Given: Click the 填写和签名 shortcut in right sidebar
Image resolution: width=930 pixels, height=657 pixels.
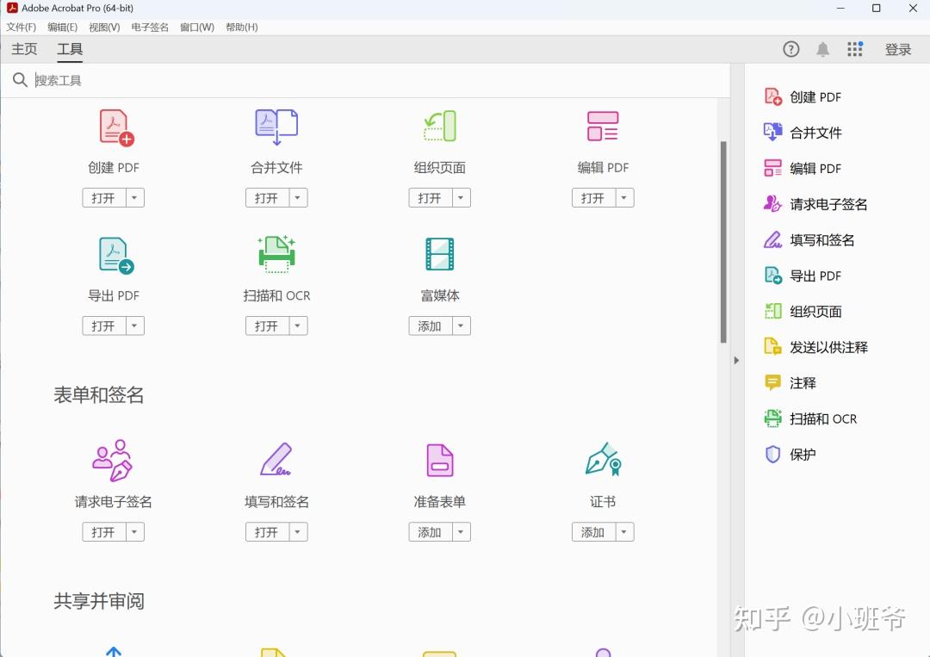Looking at the screenshot, I should 820,239.
